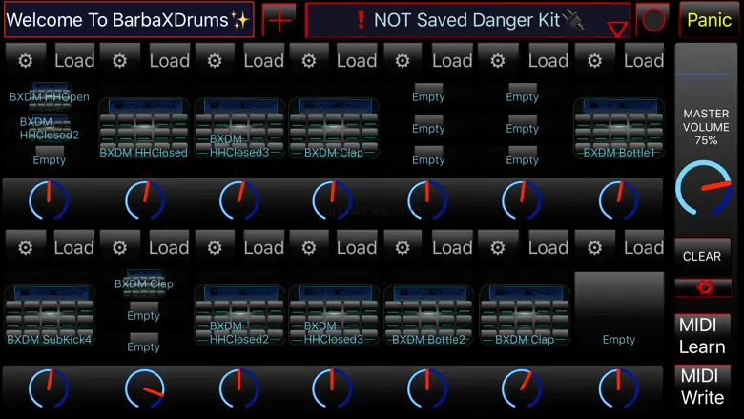Adjust the knob under bottom-row single Empty pad

click(x=618, y=388)
